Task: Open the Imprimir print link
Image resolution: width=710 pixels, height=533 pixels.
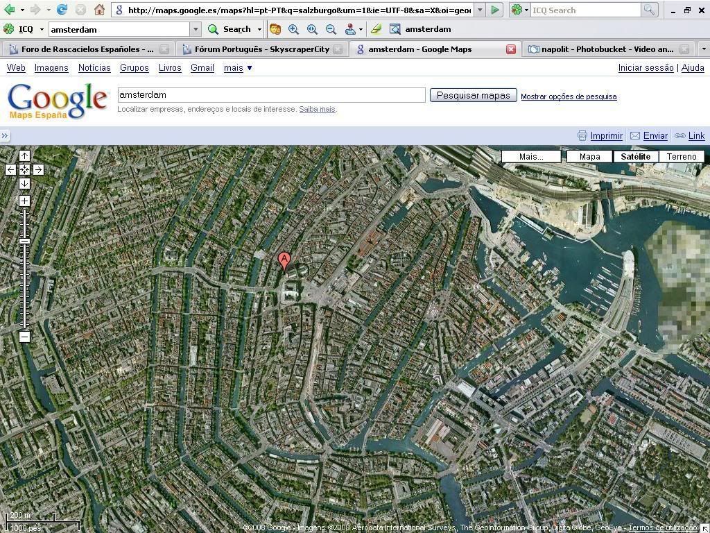Action: click(606, 136)
